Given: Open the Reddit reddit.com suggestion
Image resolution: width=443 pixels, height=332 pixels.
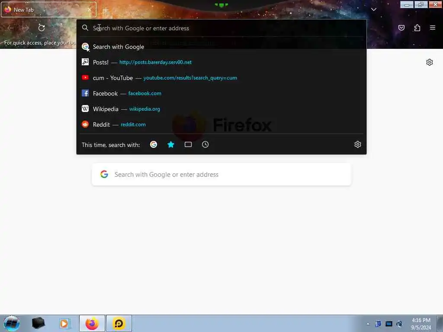Looking at the screenshot, I should (x=221, y=124).
